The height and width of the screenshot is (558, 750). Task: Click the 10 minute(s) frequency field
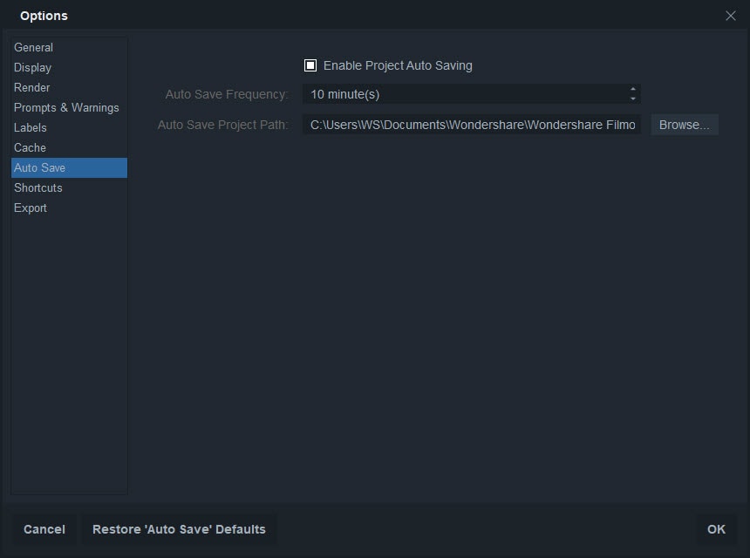tap(462, 94)
